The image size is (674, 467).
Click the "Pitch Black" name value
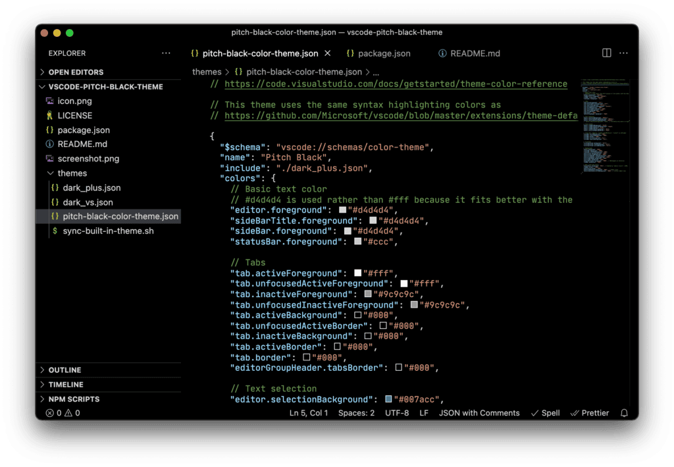pyautogui.click(x=294, y=157)
